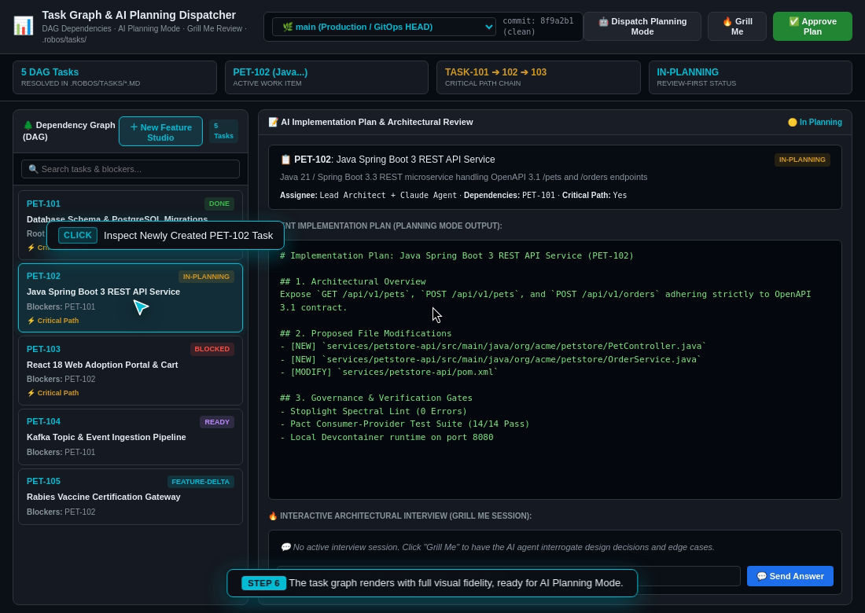The image size is (865, 613).
Task: Click Dispatch Planning Mode button
Action: (x=642, y=27)
